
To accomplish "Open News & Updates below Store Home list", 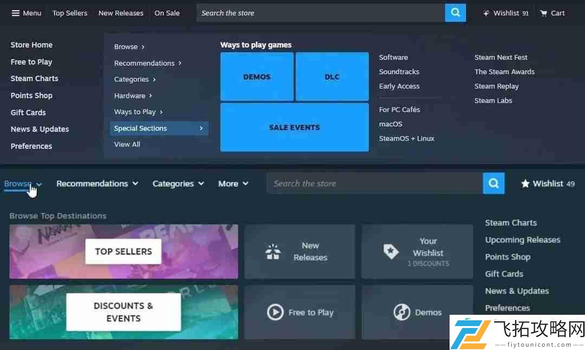I will click(x=40, y=129).
